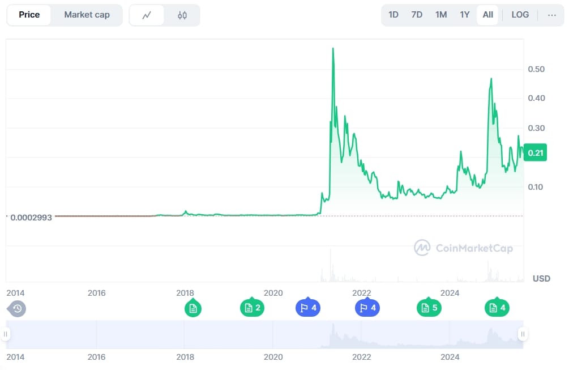Switch to line chart view icon
569x370 pixels.
point(147,15)
